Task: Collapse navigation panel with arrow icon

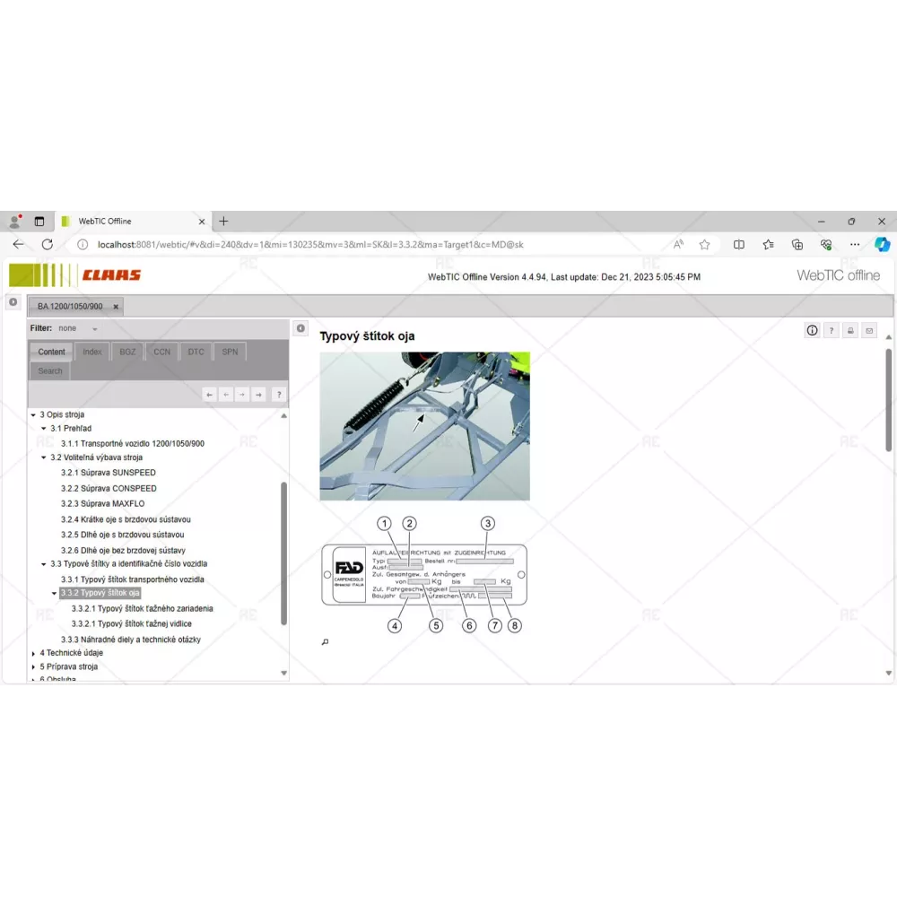Action: click(300, 328)
